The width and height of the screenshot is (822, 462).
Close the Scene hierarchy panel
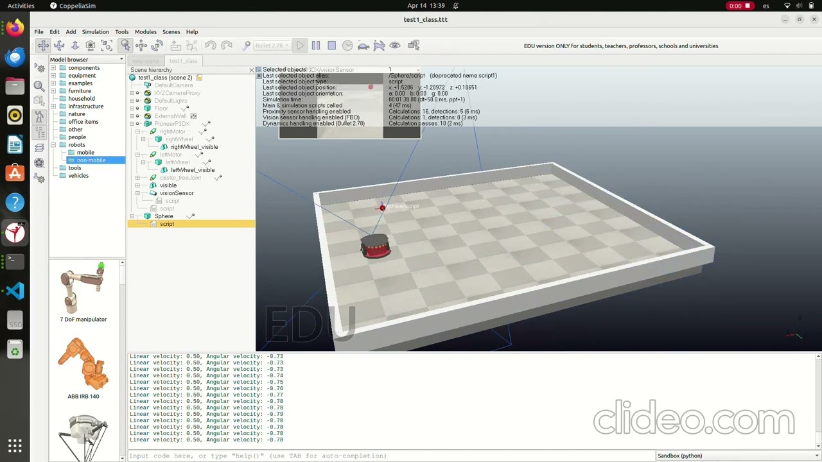pos(251,69)
